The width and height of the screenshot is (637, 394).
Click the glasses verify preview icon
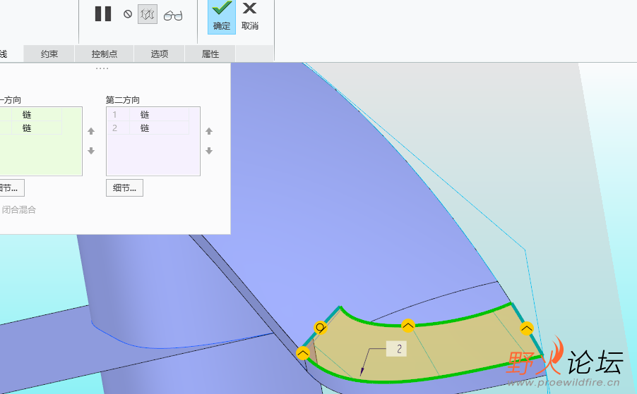[x=173, y=16]
